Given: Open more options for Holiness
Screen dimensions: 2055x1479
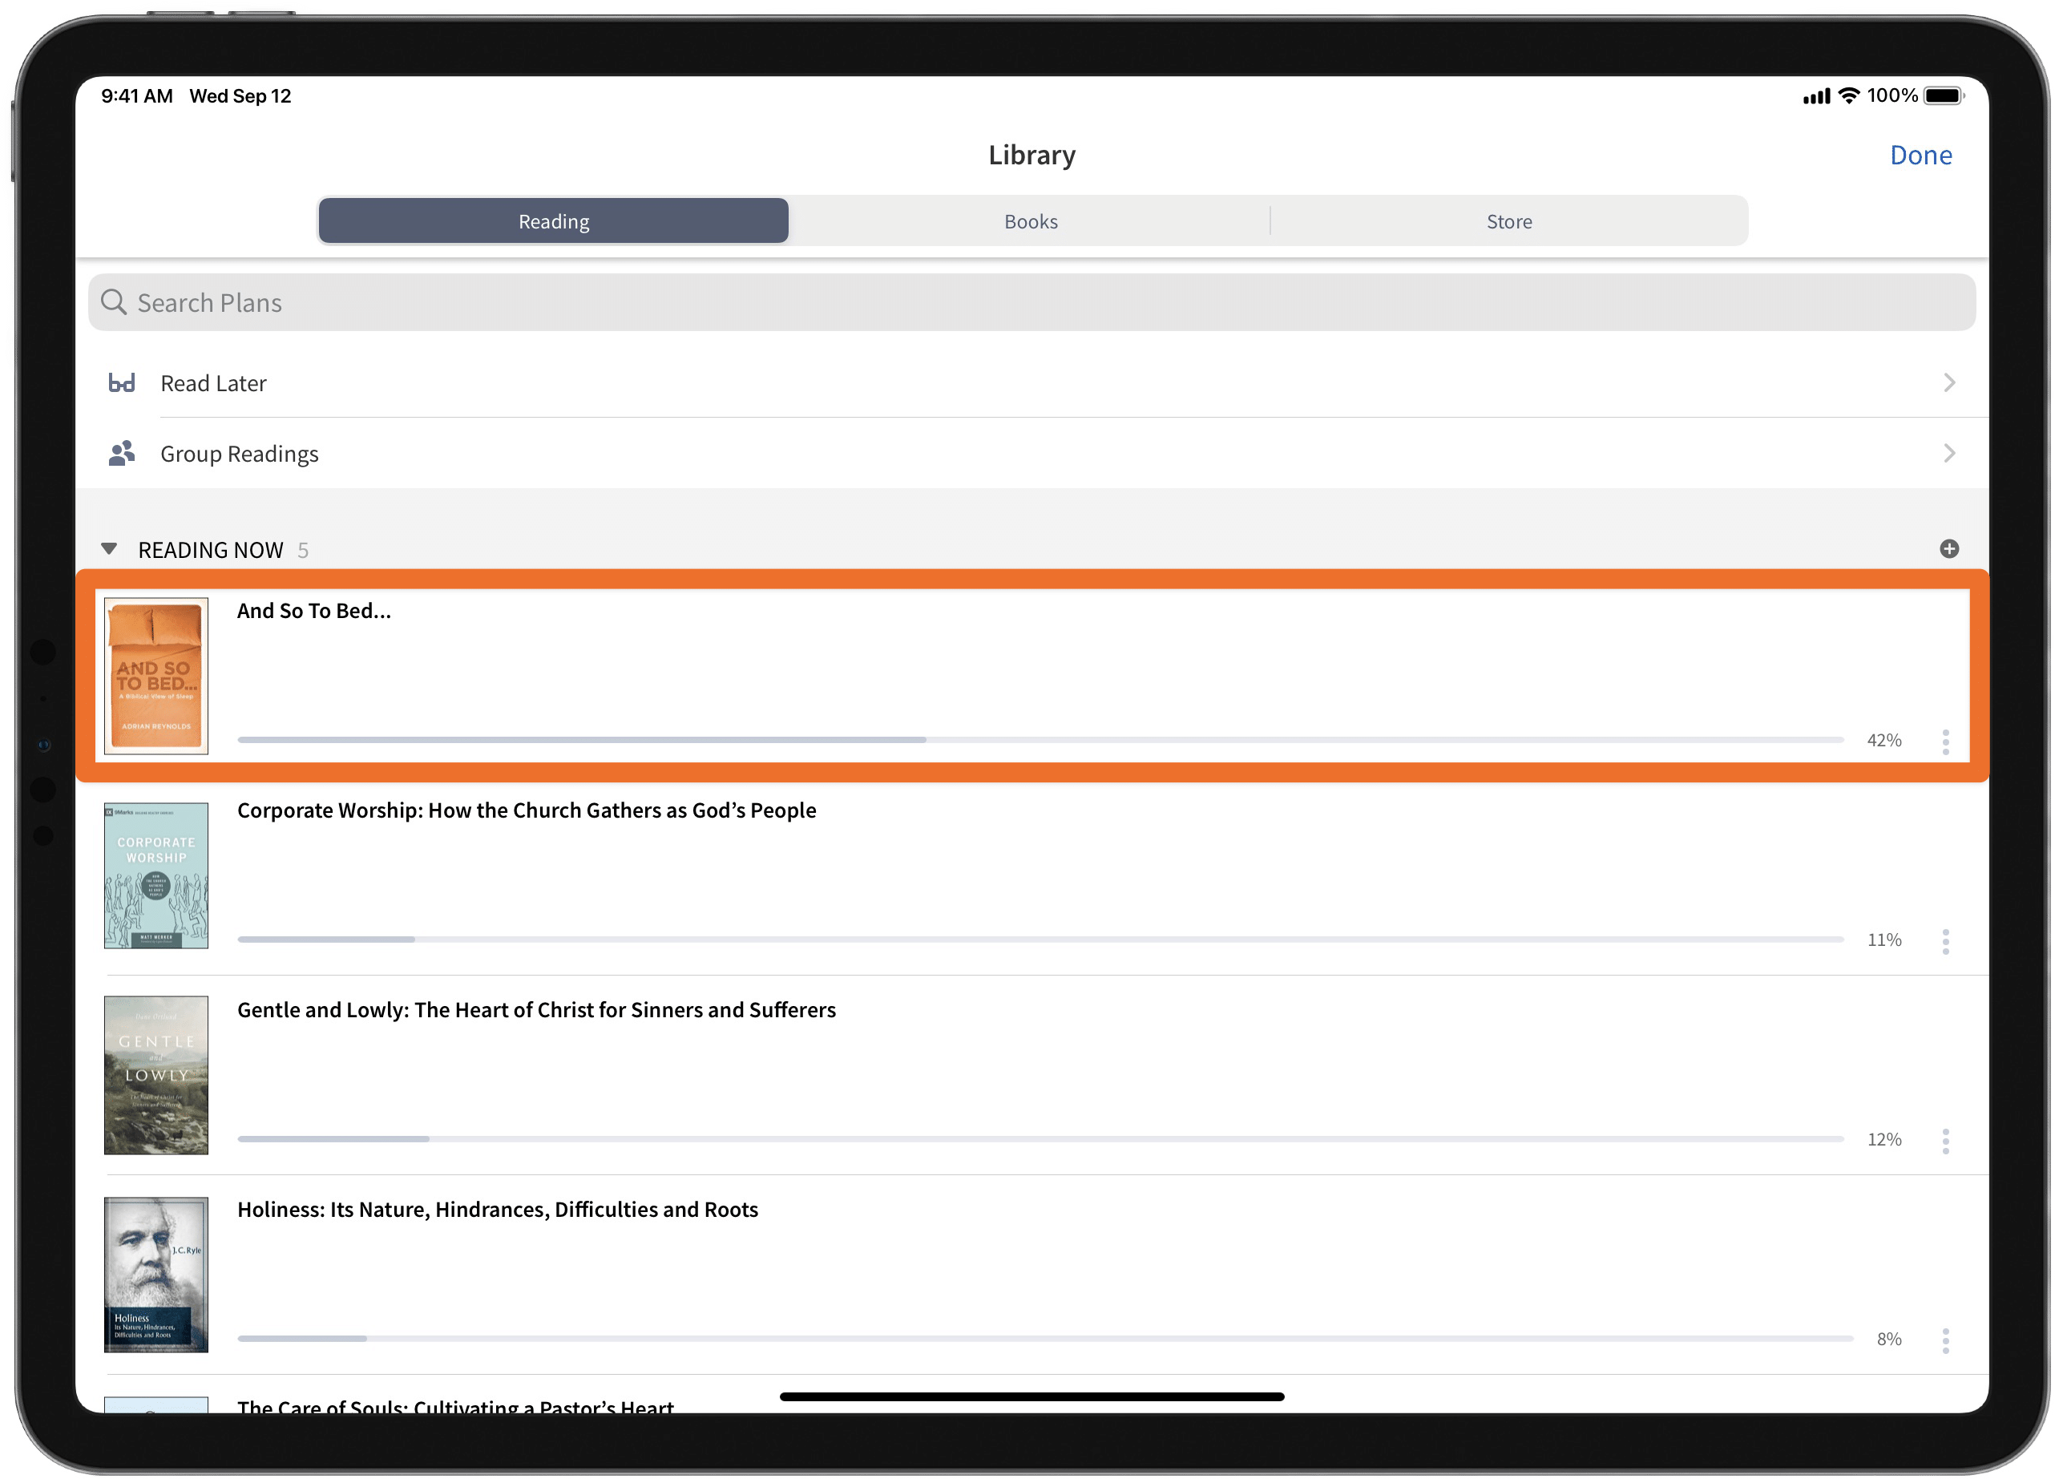Looking at the screenshot, I should click(x=1945, y=1340).
